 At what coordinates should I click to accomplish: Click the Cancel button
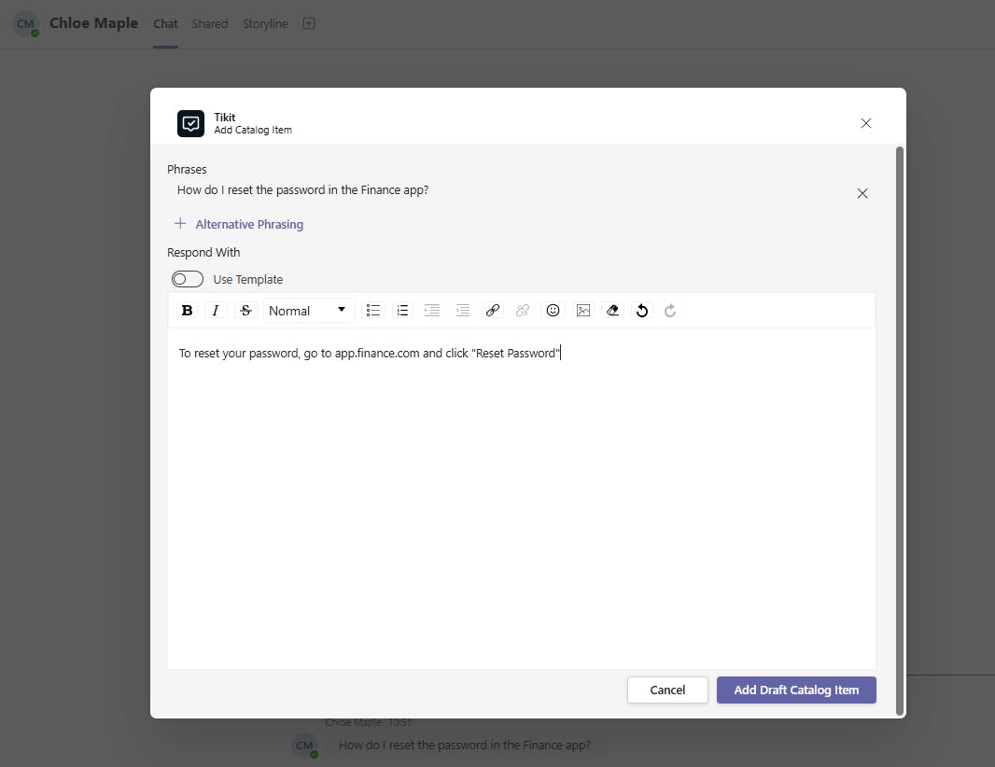point(667,690)
